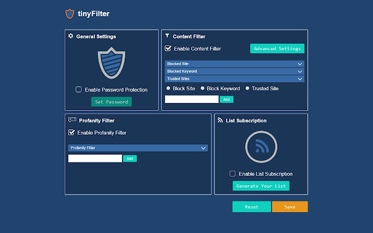Click the Content Filter funnel icon

tap(167, 36)
